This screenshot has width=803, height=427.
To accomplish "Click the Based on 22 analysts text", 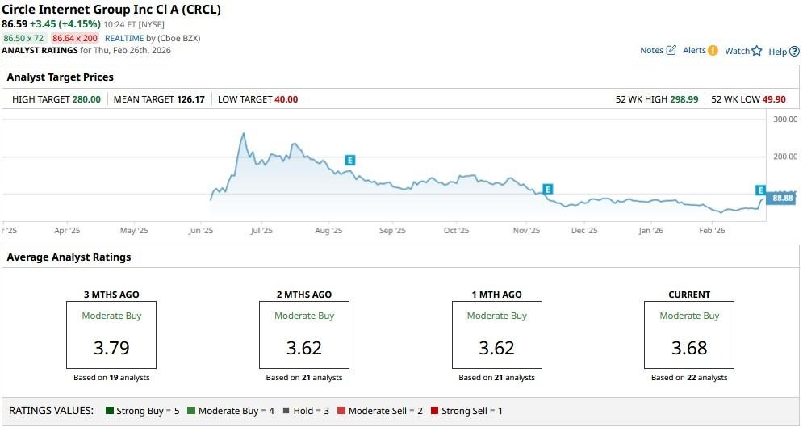I will pos(689,377).
